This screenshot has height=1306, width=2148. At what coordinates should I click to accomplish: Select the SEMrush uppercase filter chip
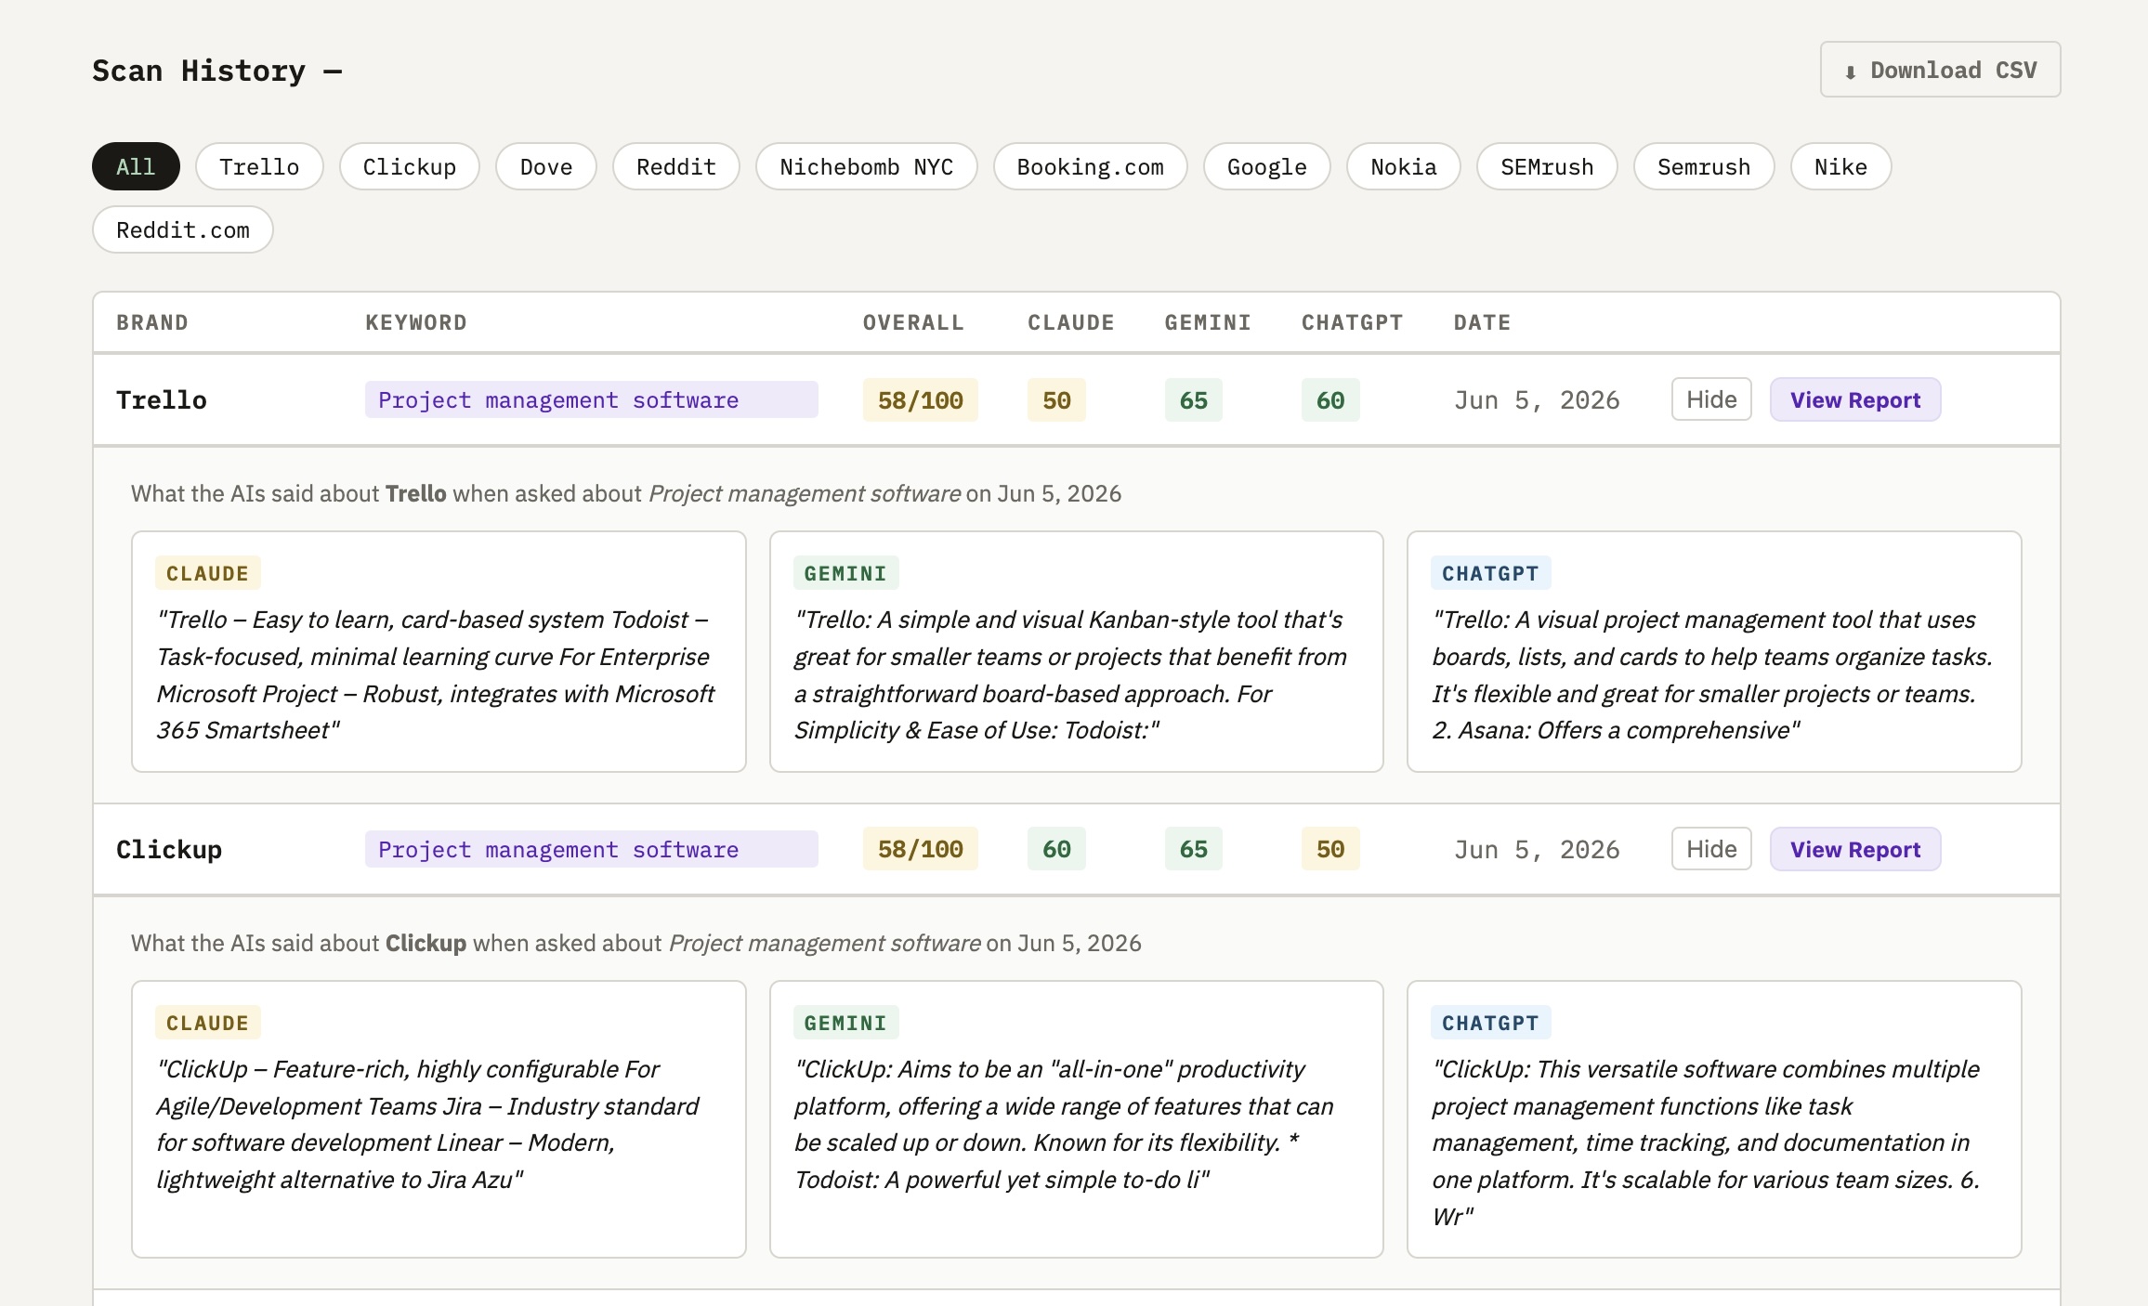coord(1547,167)
